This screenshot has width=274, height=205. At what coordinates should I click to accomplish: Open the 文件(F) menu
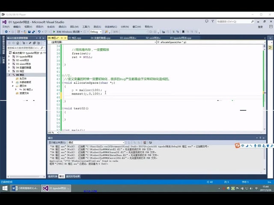pos(6,26)
